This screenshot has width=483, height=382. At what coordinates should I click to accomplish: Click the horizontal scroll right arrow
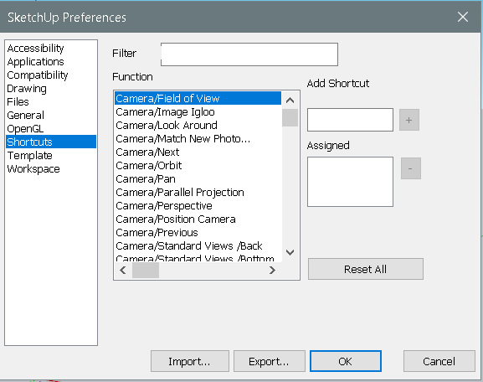(x=272, y=270)
